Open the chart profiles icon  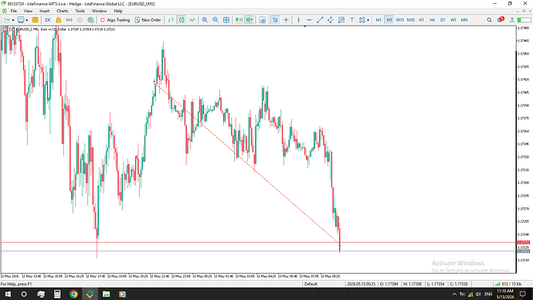pos(21,20)
